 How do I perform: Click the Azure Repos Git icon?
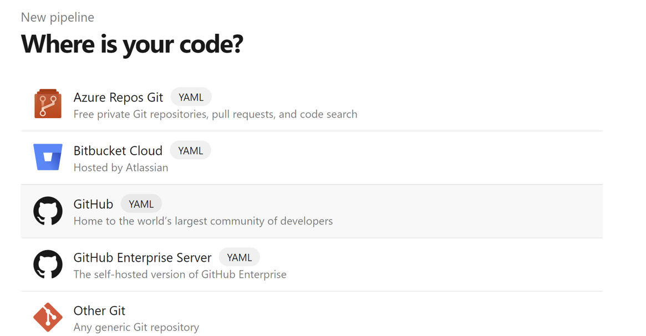tap(48, 104)
